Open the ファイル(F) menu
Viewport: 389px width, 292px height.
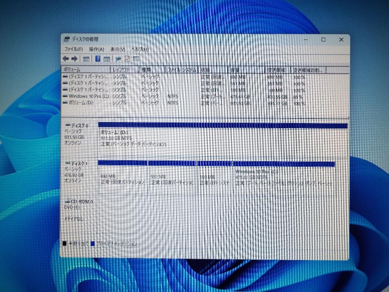(73, 49)
